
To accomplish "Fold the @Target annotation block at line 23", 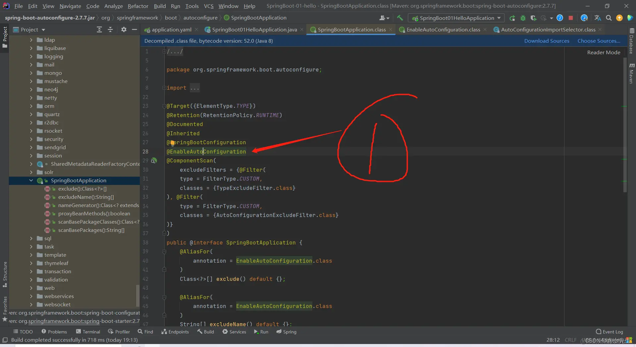I will click(x=164, y=106).
